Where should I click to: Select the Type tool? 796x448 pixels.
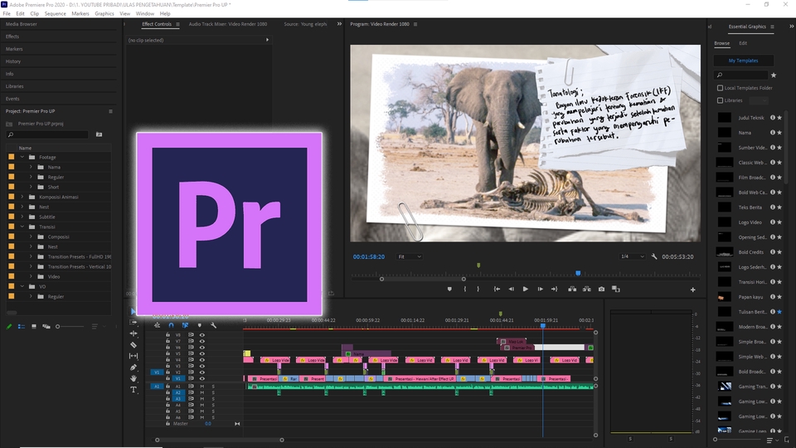(x=133, y=390)
